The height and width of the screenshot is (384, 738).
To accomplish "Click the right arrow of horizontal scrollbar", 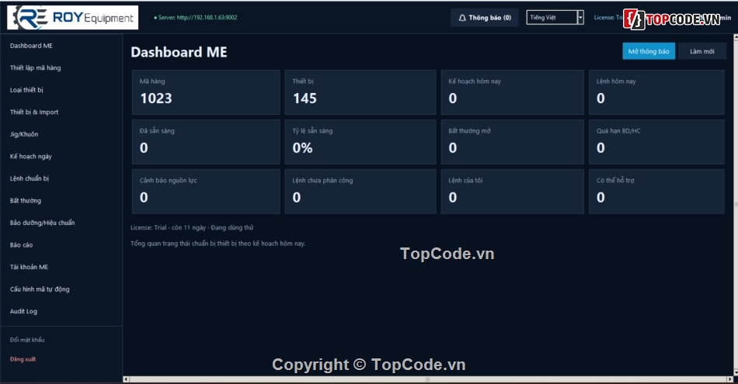I will tap(730, 379).
